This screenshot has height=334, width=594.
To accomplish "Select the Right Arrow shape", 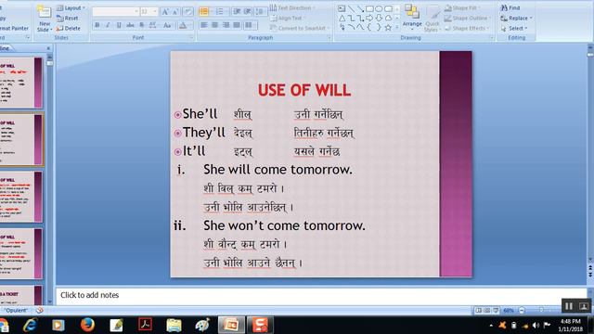I will click(369, 19).
